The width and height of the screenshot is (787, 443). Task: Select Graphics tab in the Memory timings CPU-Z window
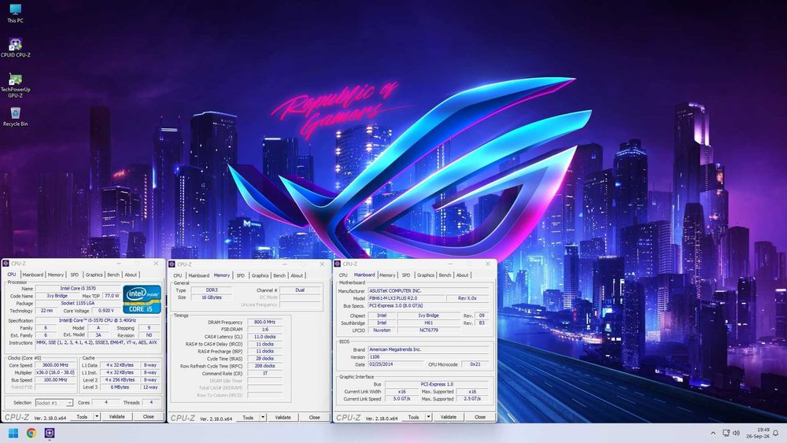pos(260,275)
